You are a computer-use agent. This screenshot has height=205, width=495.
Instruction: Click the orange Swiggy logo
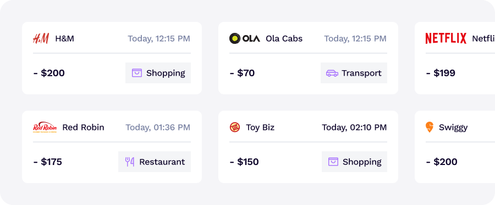(430, 127)
